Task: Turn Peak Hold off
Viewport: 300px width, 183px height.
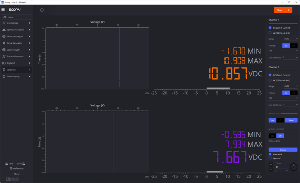Action: point(280,120)
